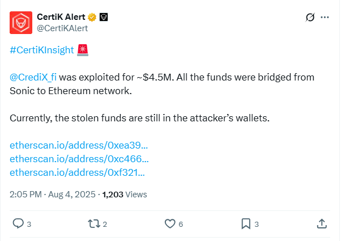
Task: Click the affiliate badge next to verified icon
Action: click(x=104, y=17)
